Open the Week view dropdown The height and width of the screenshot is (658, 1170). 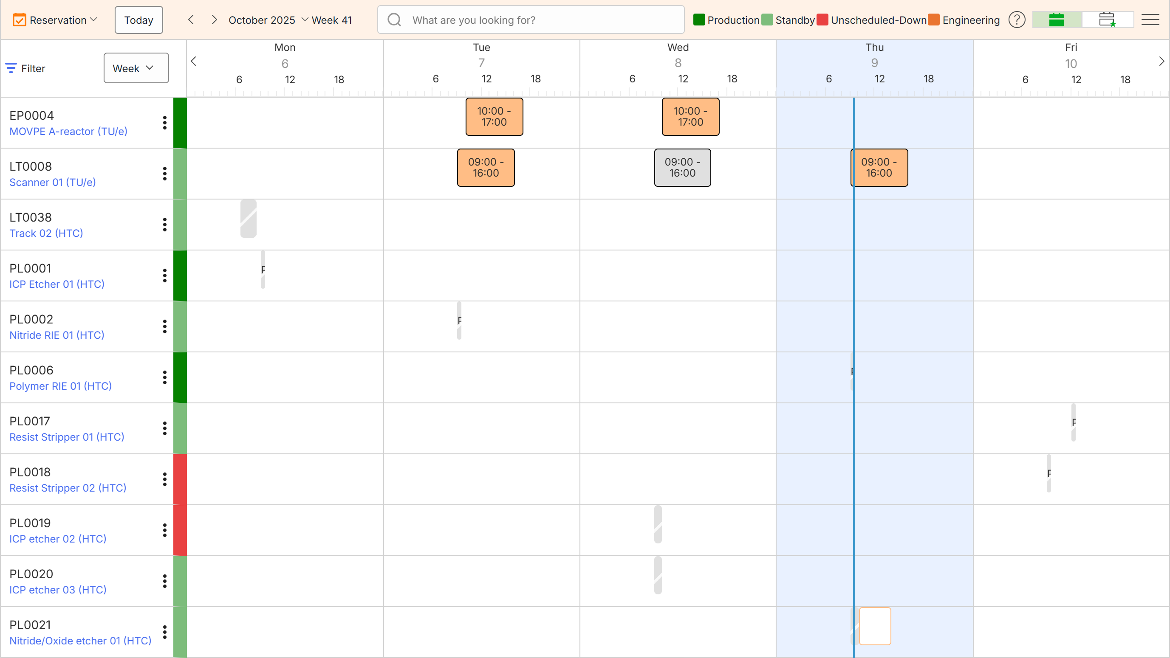pos(136,68)
